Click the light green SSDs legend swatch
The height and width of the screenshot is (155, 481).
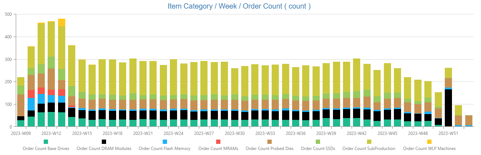318,142
